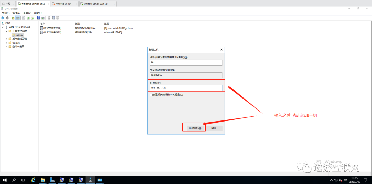
Task: Click the Refresh toolbar icon
Action: tap(28, 18)
